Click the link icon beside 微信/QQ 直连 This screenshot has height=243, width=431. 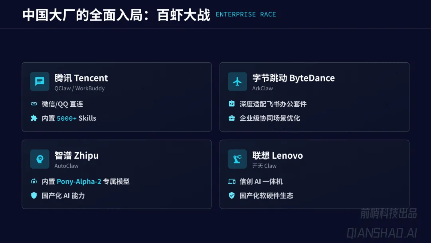(x=34, y=104)
